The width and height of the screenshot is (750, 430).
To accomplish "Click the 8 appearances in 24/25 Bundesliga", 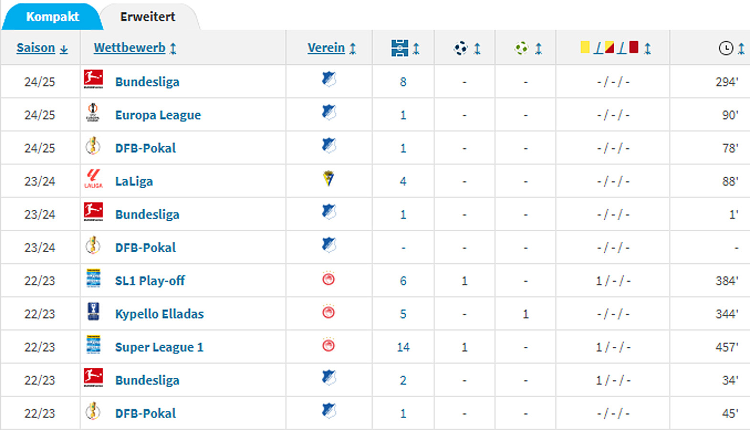I will click(403, 82).
